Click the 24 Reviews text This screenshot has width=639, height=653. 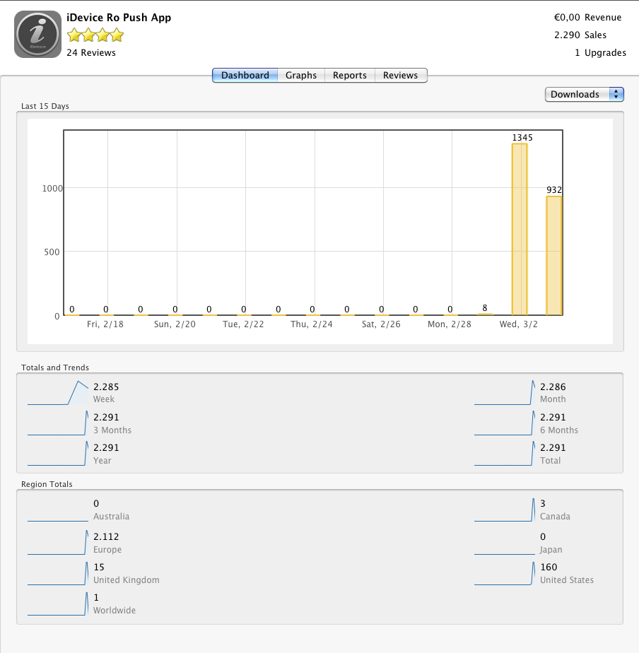tap(91, 53)
